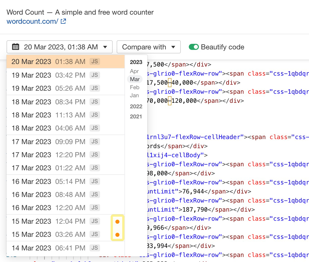This screenshot has width=309, height=262.
Task: Expand the 2022 year in the date picker
Action: coord(136,107)
